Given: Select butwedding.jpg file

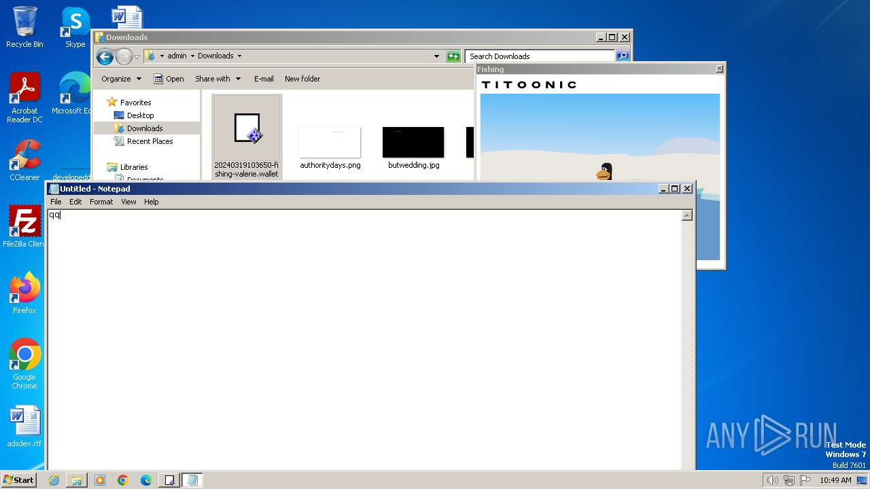Looking at the screenshot, I should [x=413, y=147].
